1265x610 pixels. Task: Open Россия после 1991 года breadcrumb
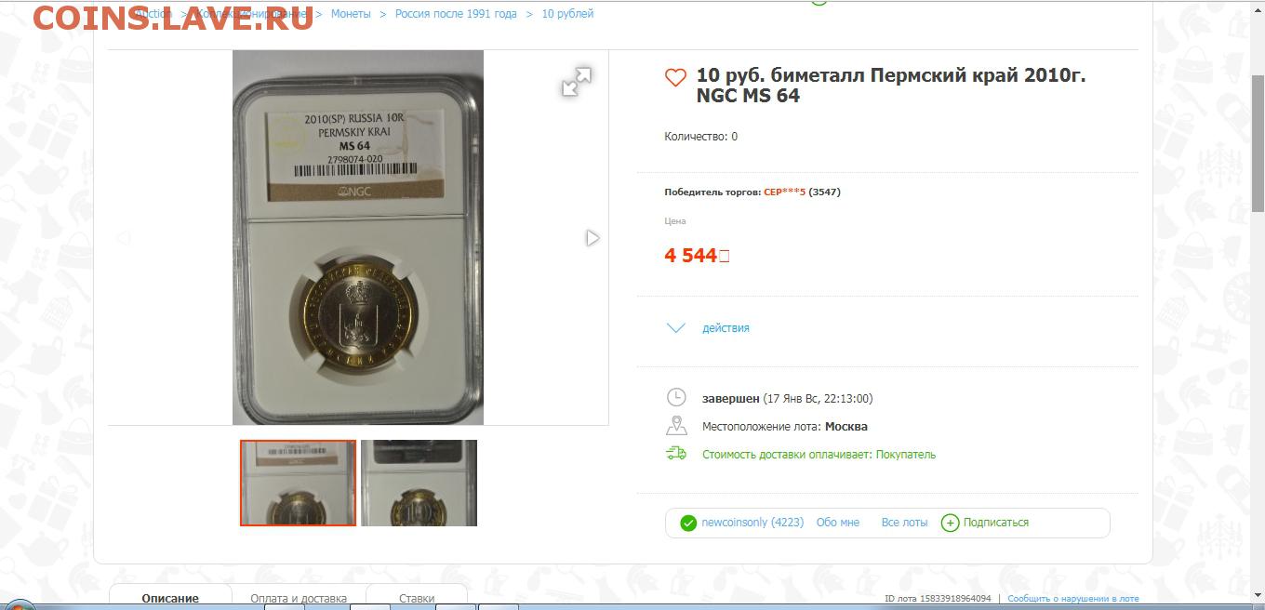tap(456, 14)
